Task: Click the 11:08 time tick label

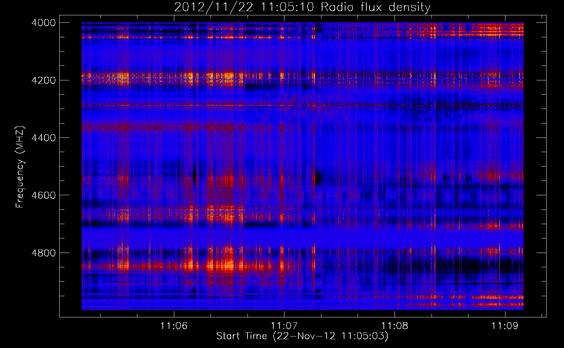Action: pyautogui.click(x=395, y=326)
